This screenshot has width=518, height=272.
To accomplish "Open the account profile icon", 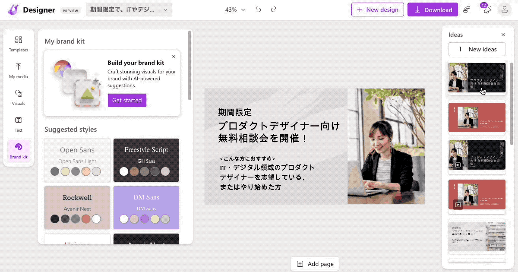I will pos(504,9).
